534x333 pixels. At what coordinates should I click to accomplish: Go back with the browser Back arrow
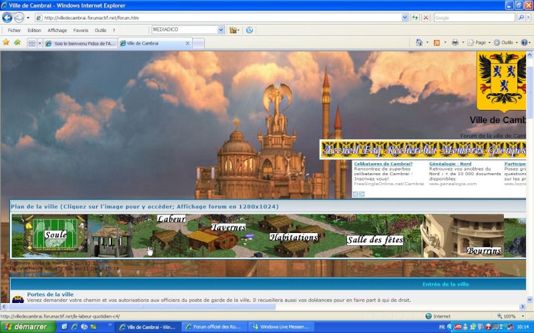coord(7,17)
